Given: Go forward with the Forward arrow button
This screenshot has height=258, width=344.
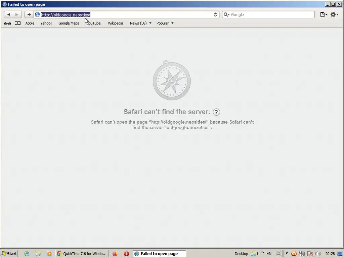Looking at the screenshot, I should (x=17, y=14).
